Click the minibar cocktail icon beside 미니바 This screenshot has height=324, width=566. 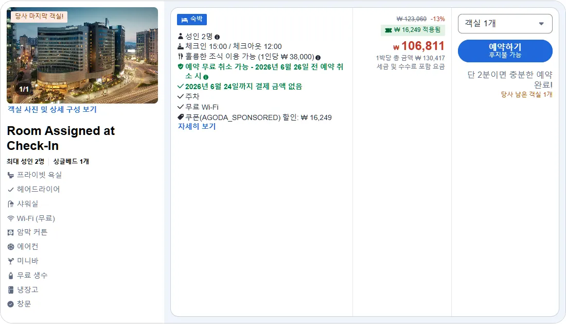11,261
